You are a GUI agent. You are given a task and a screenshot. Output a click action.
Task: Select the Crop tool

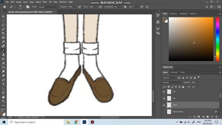(3, 33)
